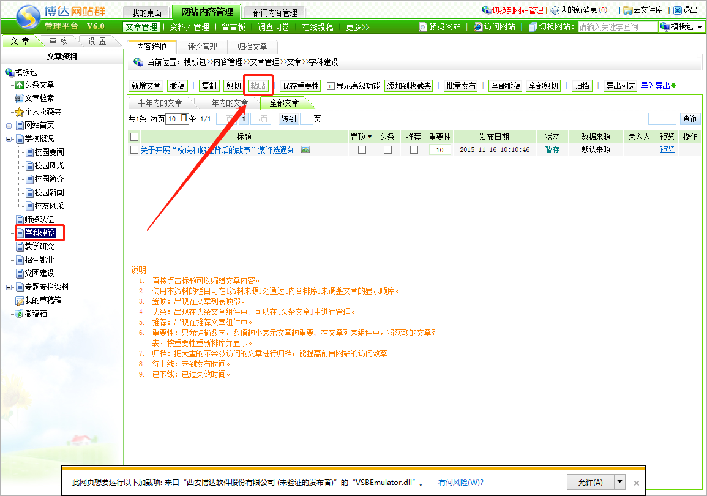Click the 个人收藏夹 star icon
The width and height of the screenshot is (707, 496).
click(x=20, y=112)
